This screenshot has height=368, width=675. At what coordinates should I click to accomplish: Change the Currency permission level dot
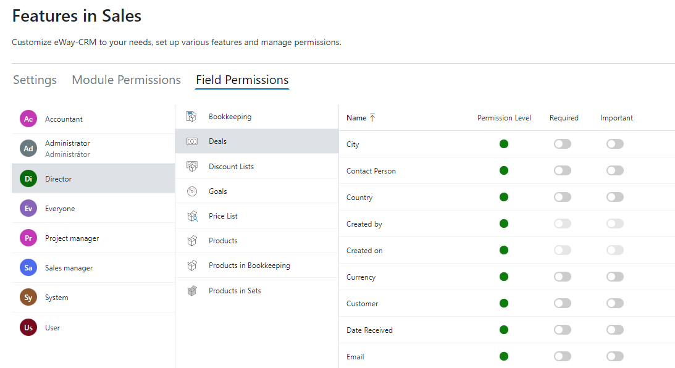click(x=504, y=277)
